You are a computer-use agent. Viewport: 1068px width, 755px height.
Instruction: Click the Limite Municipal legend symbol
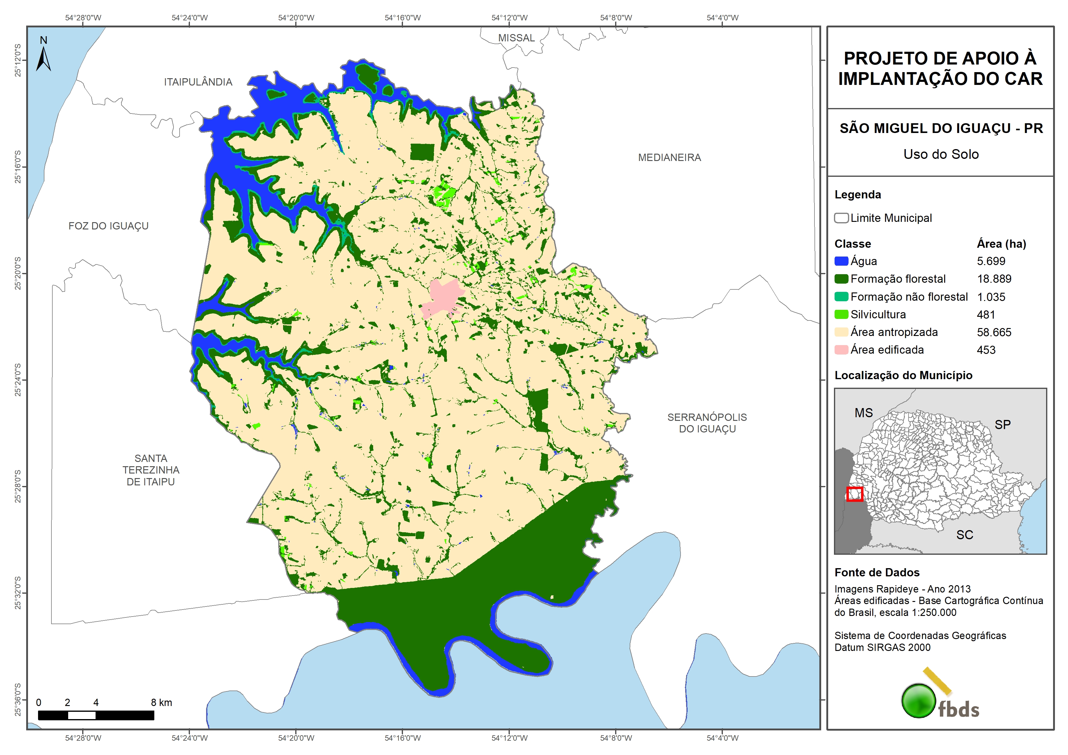[x=841, y=218]
